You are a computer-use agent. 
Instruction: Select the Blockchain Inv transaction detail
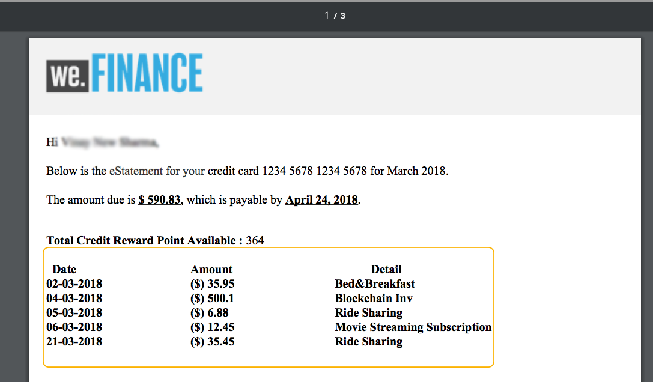pyautogui.click(x=374, y=299)
